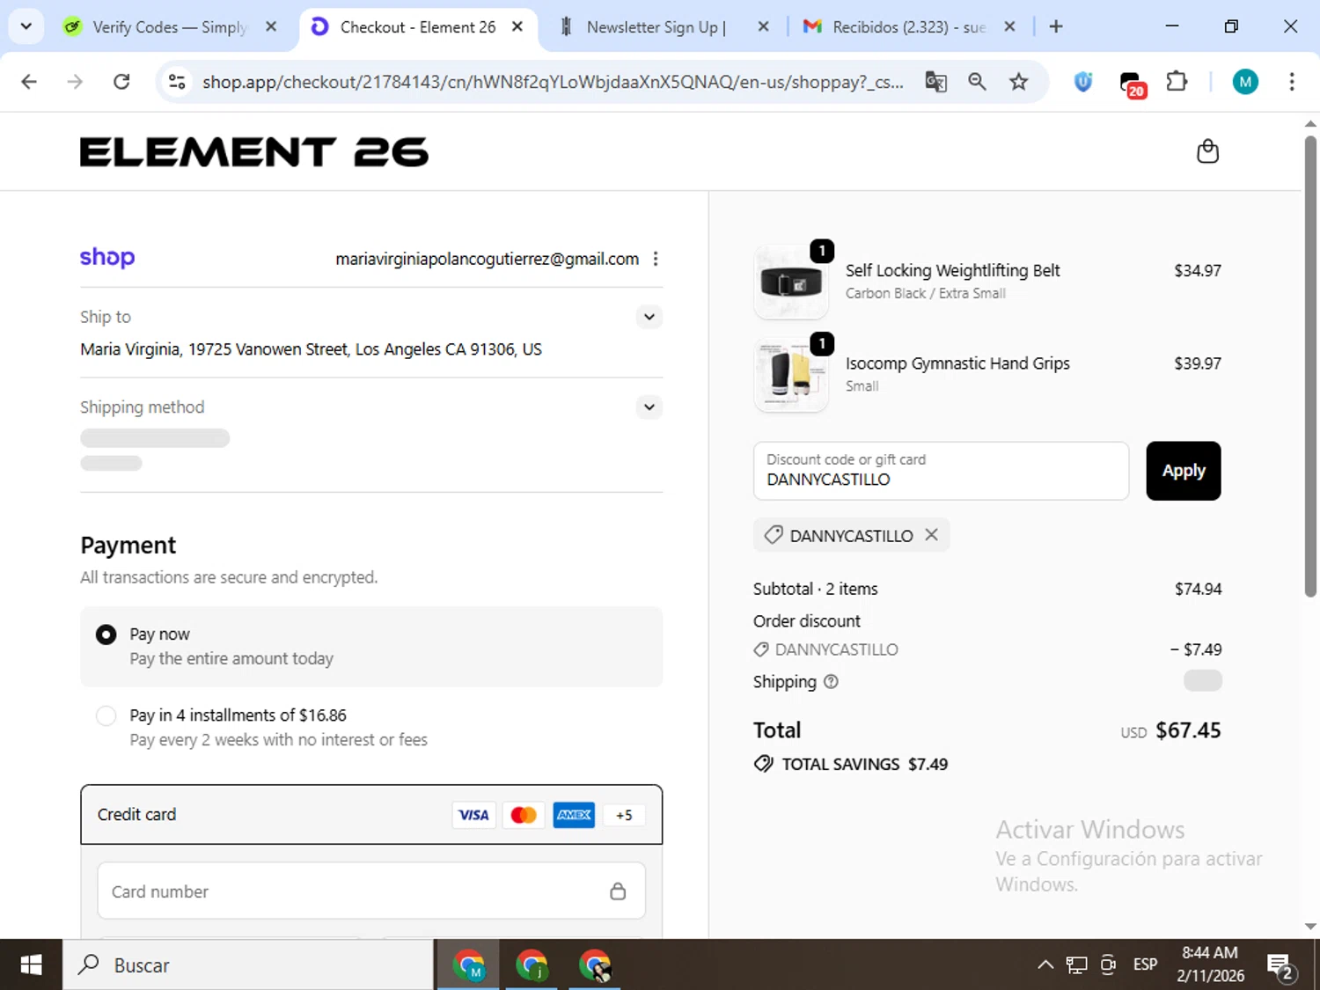
Task: Click the Card number field
Action: [370, 891]
